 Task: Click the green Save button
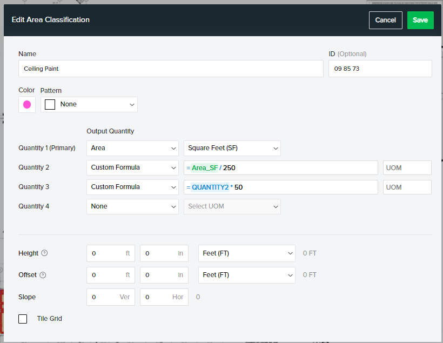[x=420, y=20]
